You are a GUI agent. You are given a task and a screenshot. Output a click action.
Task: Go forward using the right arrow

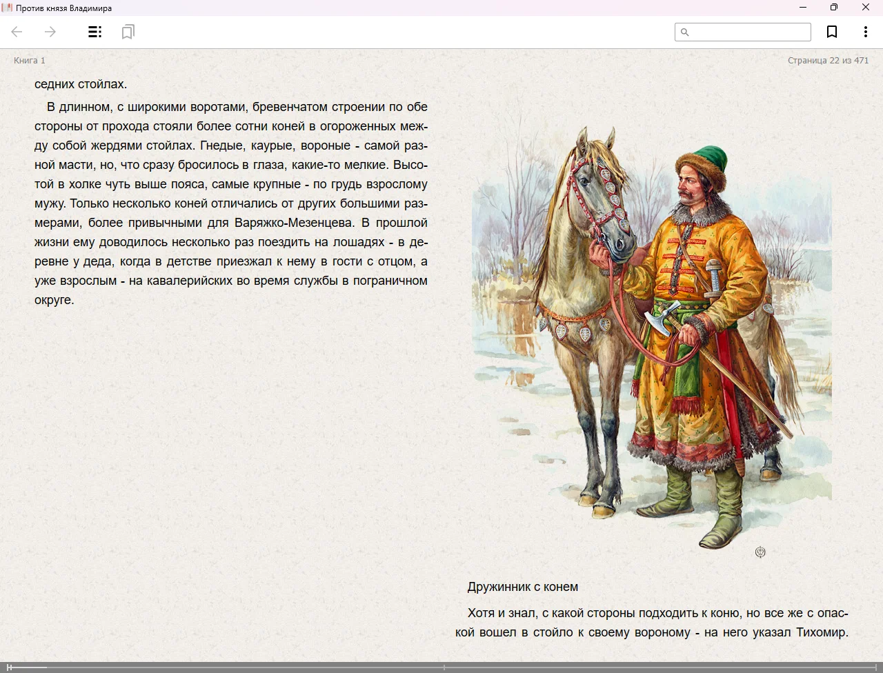(50, 32)
